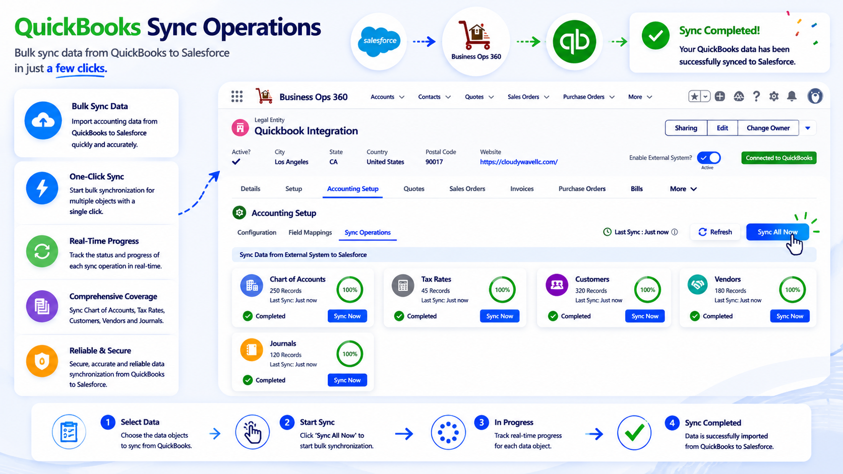843x474 pixels.
Task: Click the Active? checkmark
Action: click(x=236, y=162)
